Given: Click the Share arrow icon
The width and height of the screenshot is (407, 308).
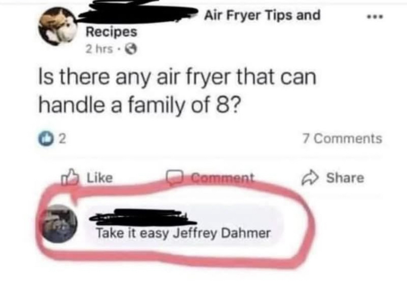Looking at the screenshot, I should [310, 178].
